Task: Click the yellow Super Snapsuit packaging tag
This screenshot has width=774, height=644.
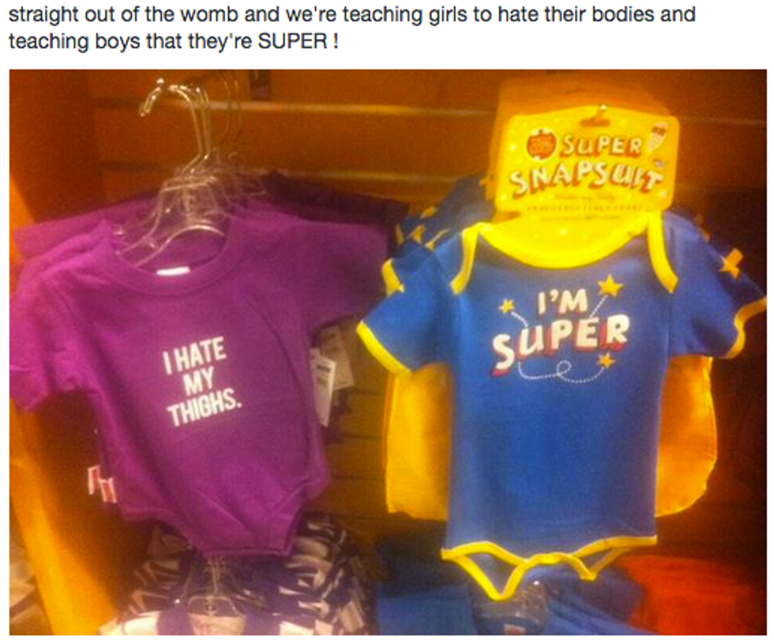Action: click(588, 163)
